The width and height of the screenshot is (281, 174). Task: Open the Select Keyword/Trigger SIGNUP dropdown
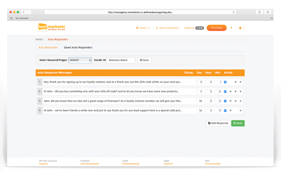coord(80,60)
